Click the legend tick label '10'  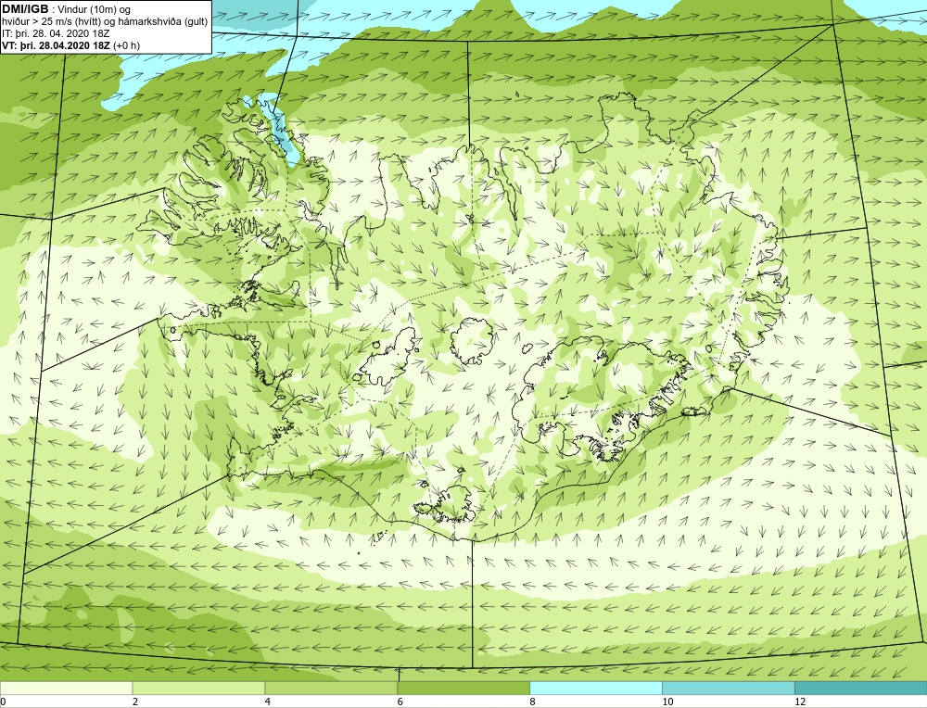[667, 702]
